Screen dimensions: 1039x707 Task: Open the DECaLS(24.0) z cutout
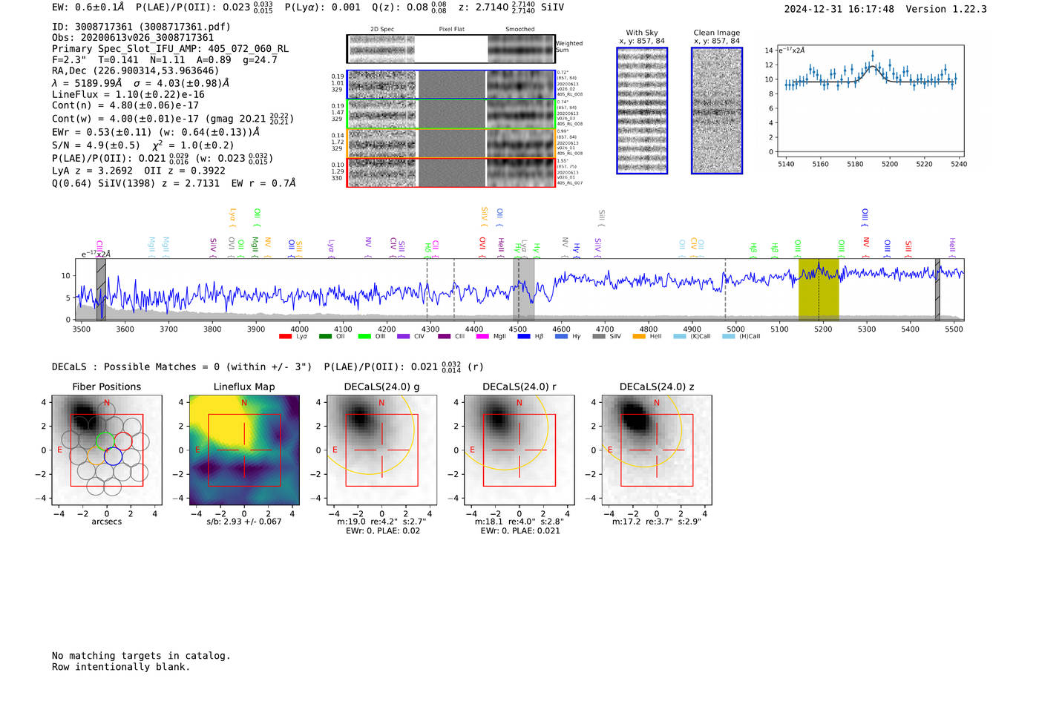[657, 450]
